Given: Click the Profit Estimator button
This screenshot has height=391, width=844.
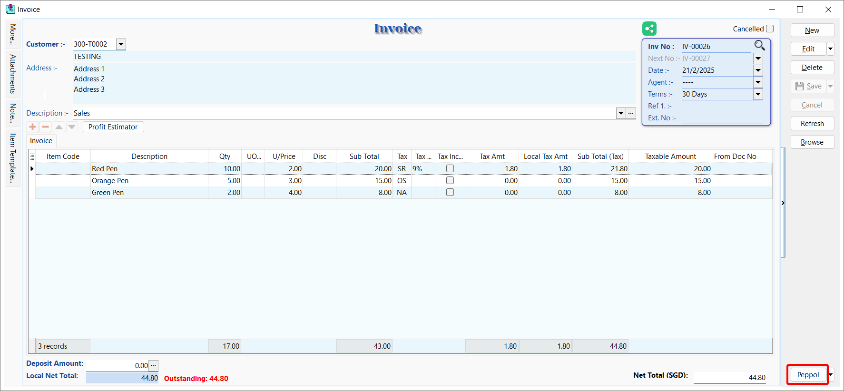Looking at the screenshot, I should [x=113, y=127].
